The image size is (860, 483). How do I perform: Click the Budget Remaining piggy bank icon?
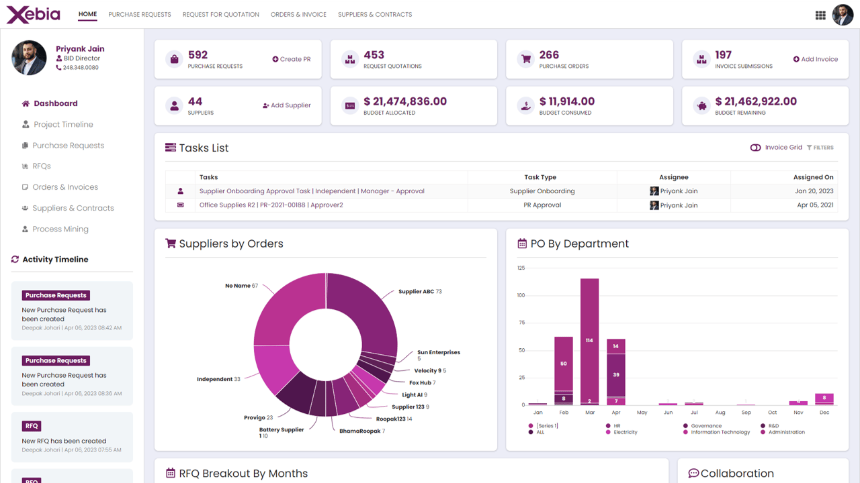click(x=702, y=105)
